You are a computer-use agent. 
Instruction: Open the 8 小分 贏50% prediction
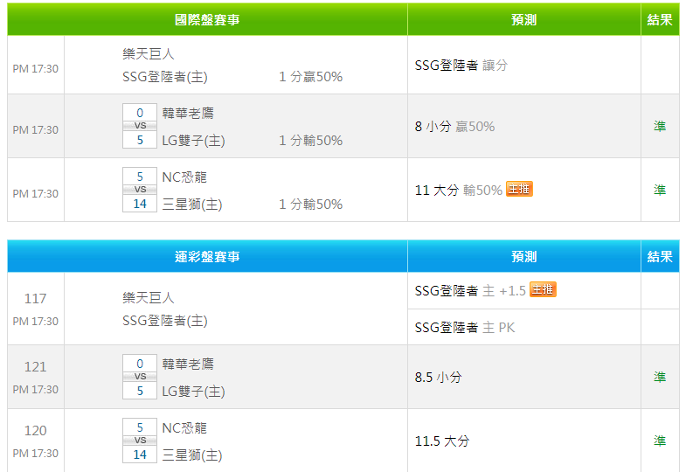click(x=454, y=127)
